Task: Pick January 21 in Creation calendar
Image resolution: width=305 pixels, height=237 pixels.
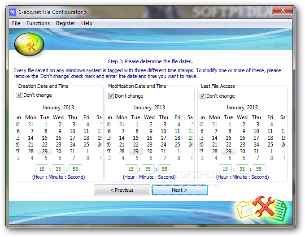Action: pyautogui.click(x=31, y=145)
